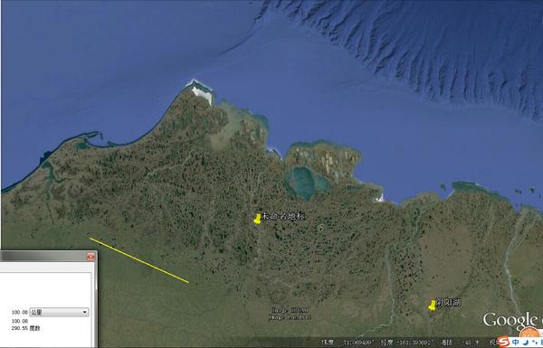The height and width of the screenshot is (348, 543).
Task: Click the Image Landsat attribution text
Action: [290, 317]
